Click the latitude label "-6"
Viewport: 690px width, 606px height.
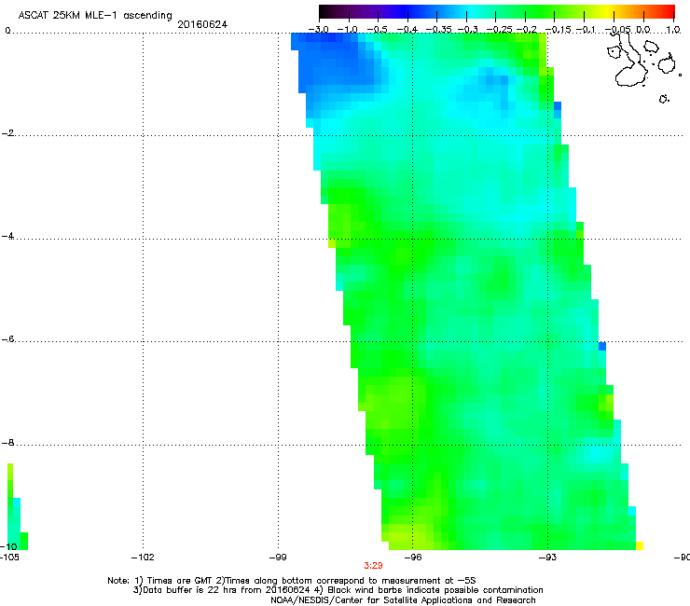point(7,339)
